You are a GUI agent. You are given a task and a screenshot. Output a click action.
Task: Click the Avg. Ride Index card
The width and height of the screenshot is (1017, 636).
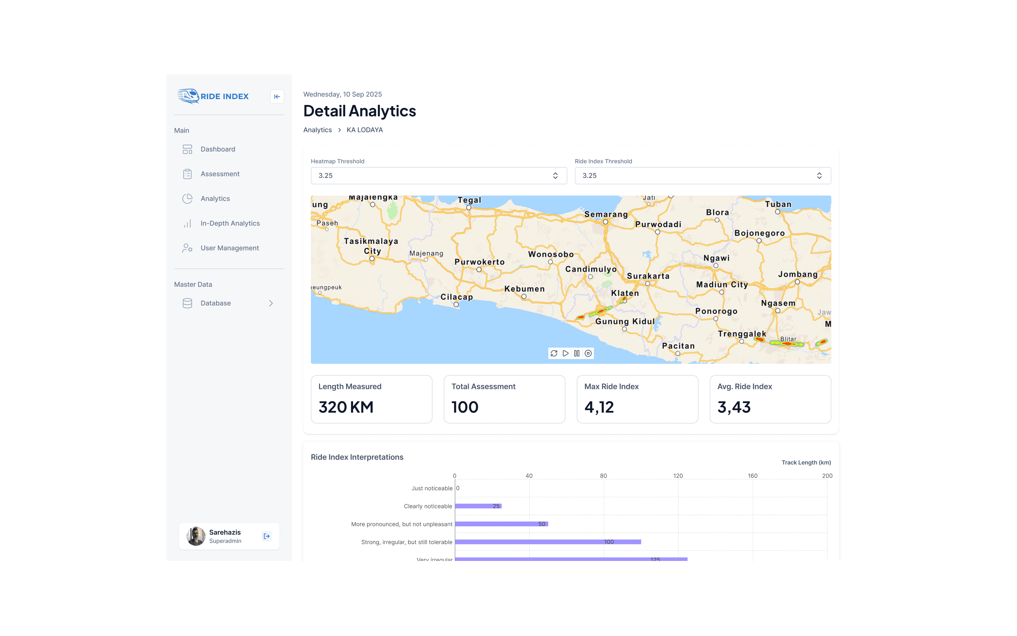pos(770,399)
